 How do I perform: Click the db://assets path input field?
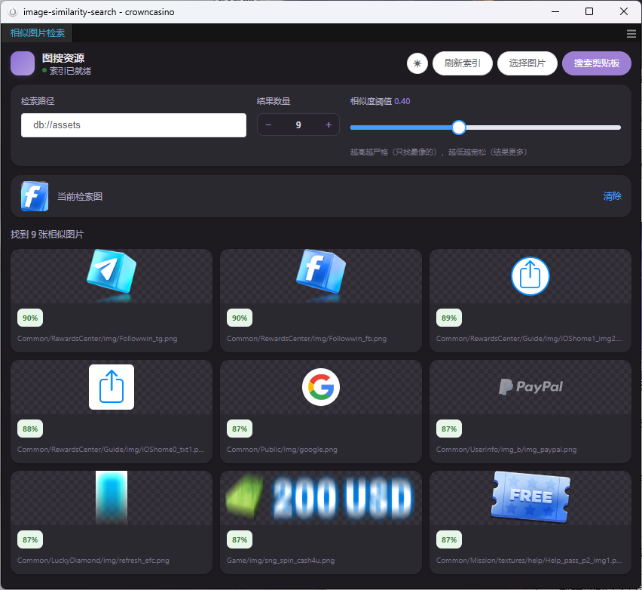click(133, 125)
